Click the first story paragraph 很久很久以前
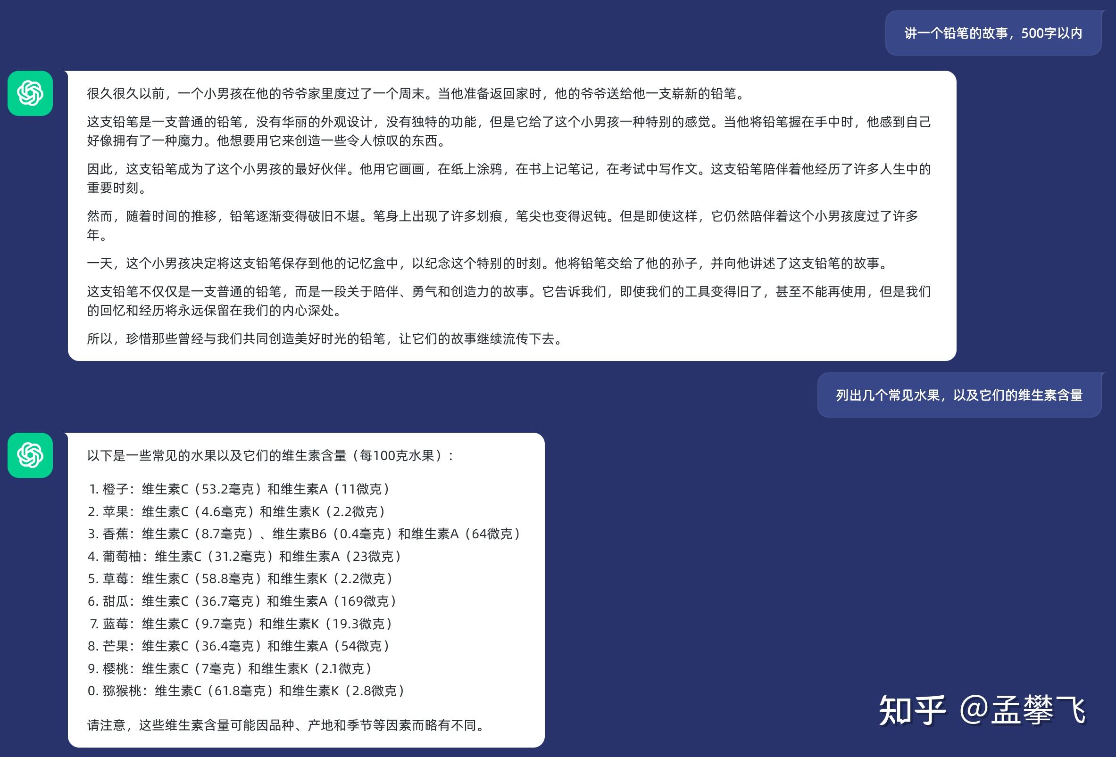1116x757 pixels. coord(416,94)
